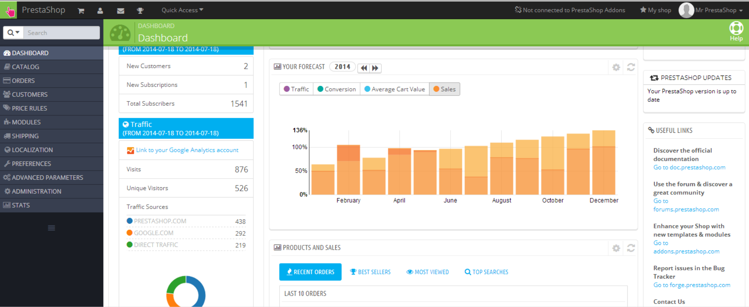Click the PrestaShop brand name
The image size is (749, 307).
(43, 10)
